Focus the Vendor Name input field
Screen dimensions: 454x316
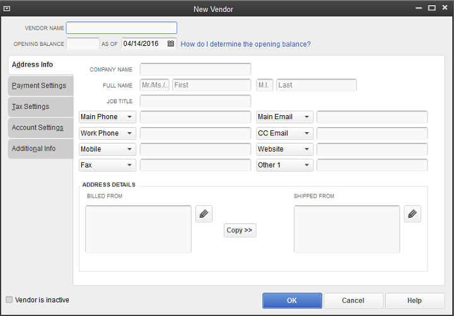tap(122, 28)
